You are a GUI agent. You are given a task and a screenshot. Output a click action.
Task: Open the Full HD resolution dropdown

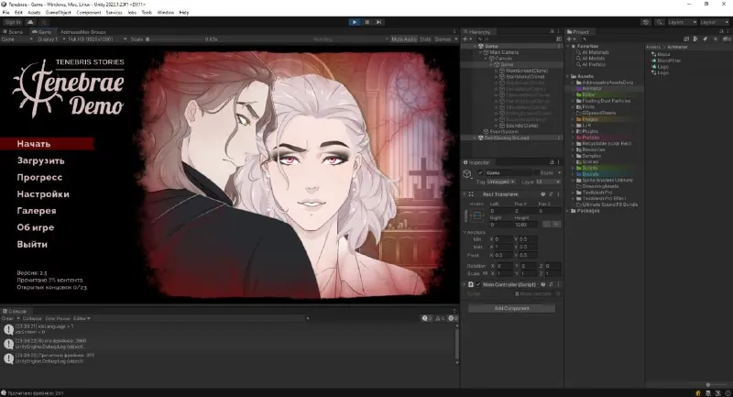pos(97,39)
